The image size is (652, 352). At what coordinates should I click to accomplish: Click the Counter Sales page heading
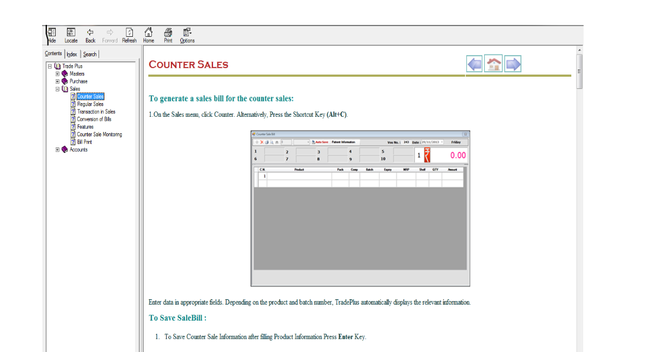coord(189,65)
